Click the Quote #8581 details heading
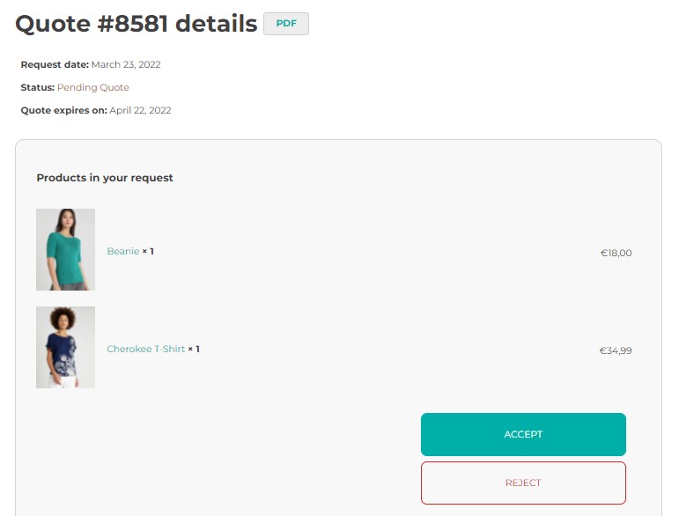Image resolution: width=679 pixels, height=516 pixels. (x=137, y=24)
